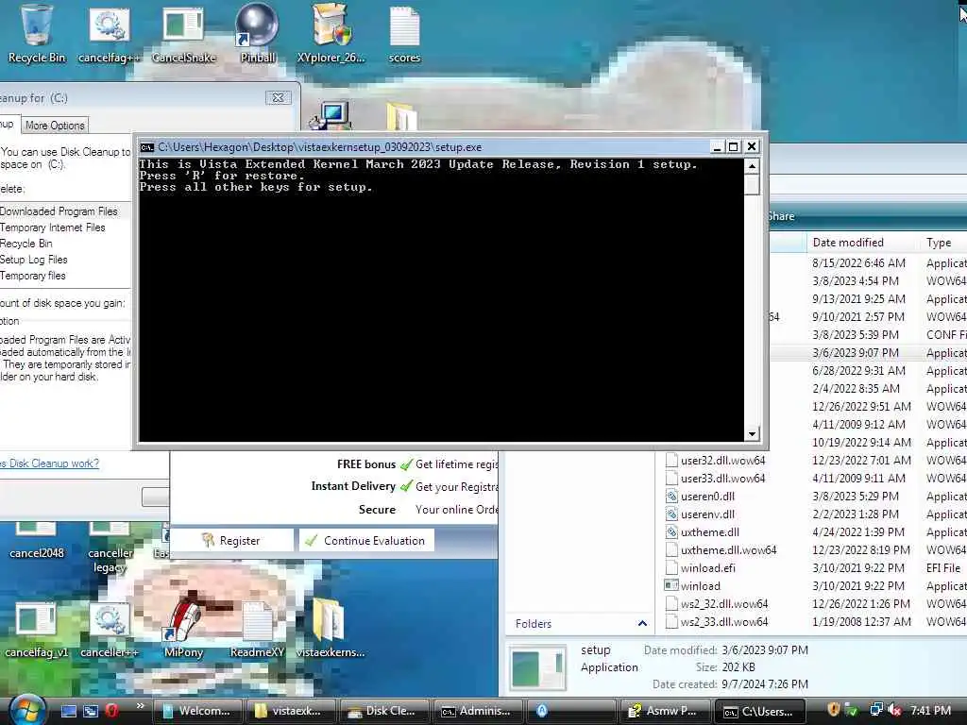
Task: Click the security shield tray icon
Action: coord(833,710)
